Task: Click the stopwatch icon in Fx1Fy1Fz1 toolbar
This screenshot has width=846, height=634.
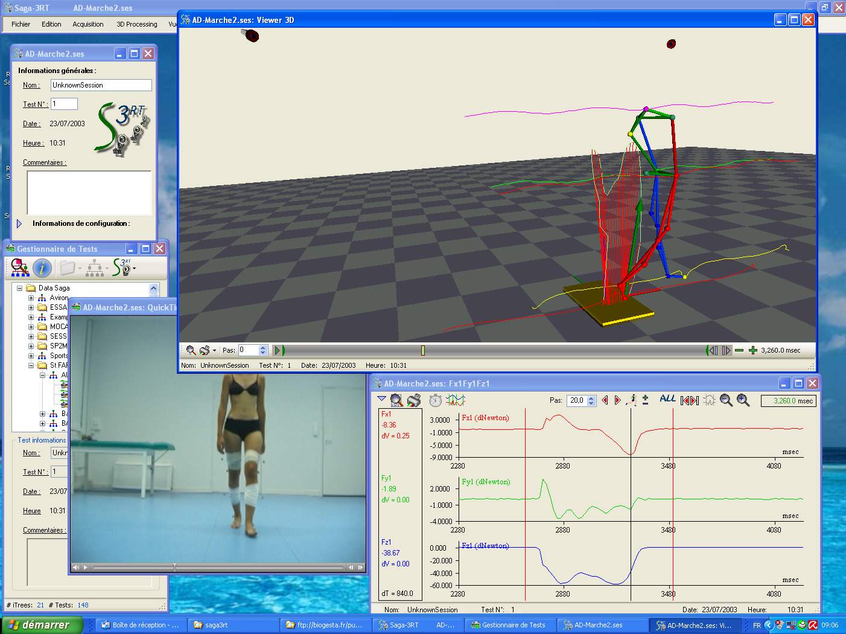Action: pyautogui.click(x=436, y=400)
